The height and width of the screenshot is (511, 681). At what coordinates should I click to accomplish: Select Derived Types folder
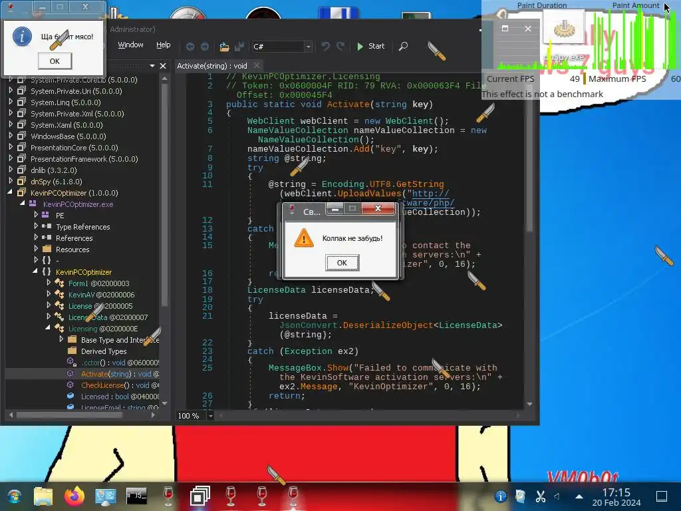click(x=104, y=351)
